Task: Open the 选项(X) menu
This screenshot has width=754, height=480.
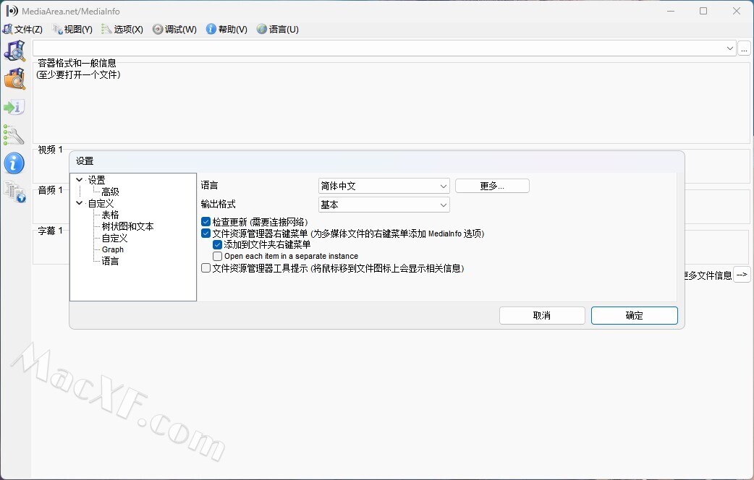Action: click(x=122, y=30)
